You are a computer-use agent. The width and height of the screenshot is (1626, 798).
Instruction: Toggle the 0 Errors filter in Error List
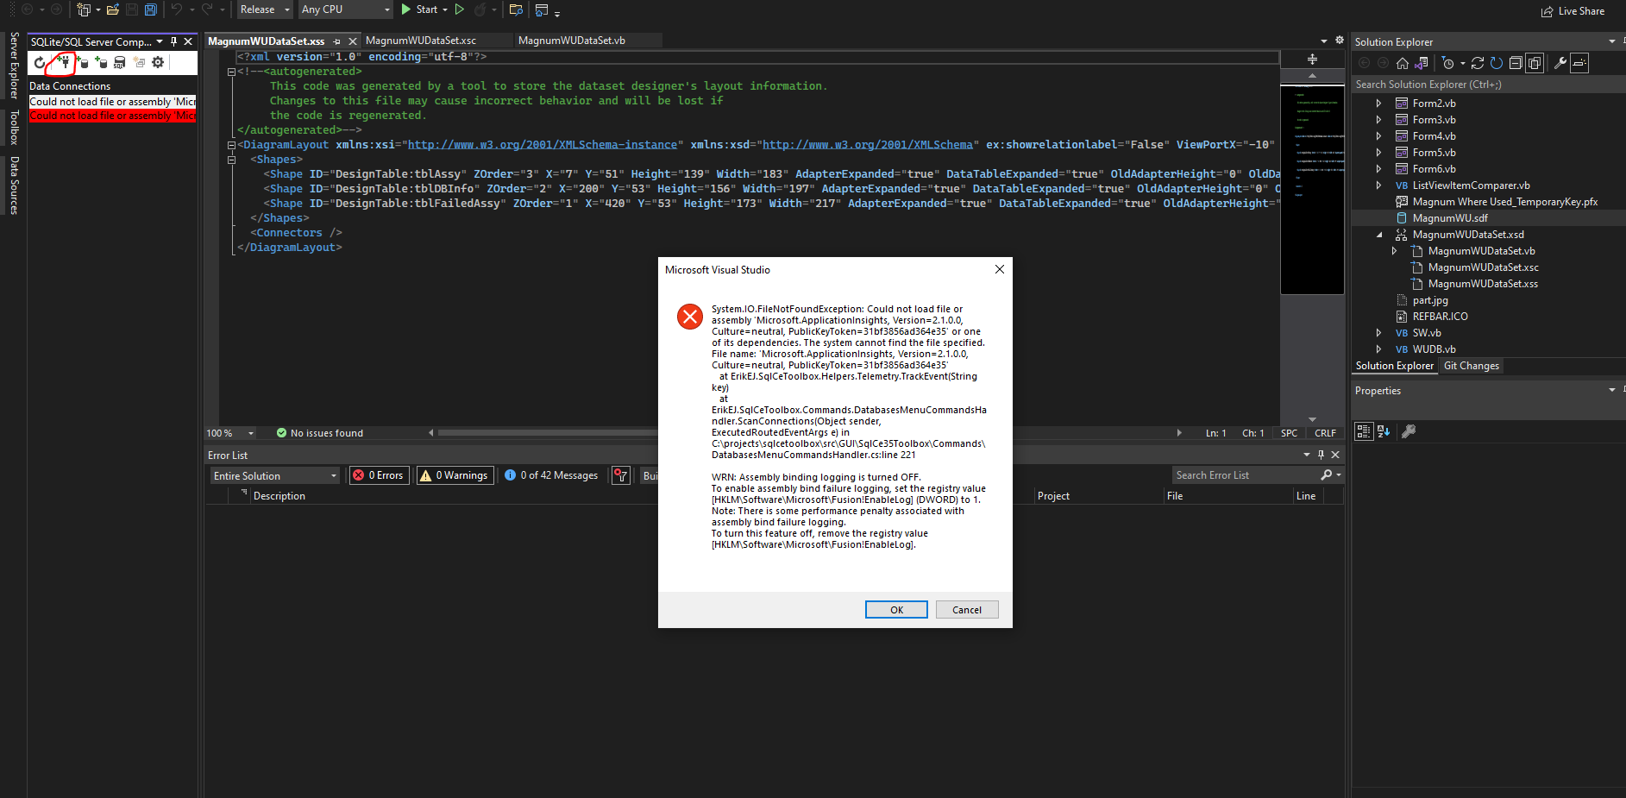(x=379, y=475)
